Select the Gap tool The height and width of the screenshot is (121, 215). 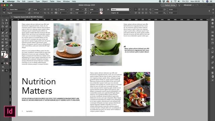[x=7, y=23]
